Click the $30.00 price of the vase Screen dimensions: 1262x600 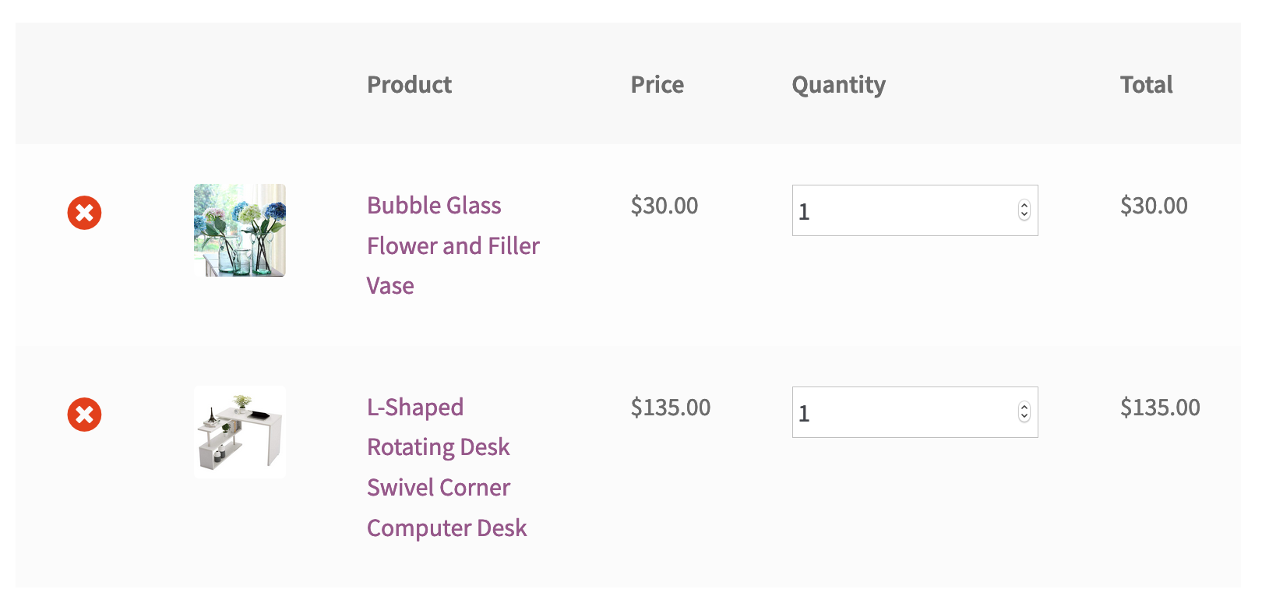(x=664, y=206)
